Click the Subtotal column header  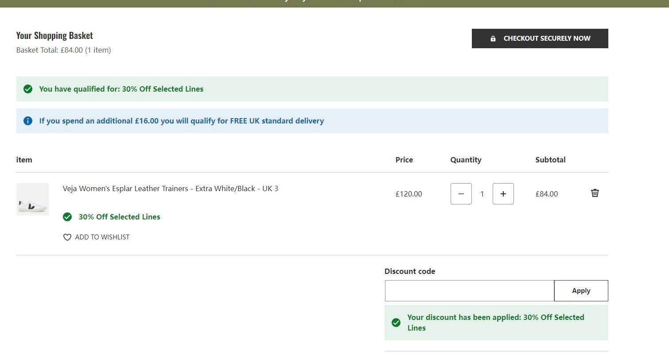[x=550, y=160]
